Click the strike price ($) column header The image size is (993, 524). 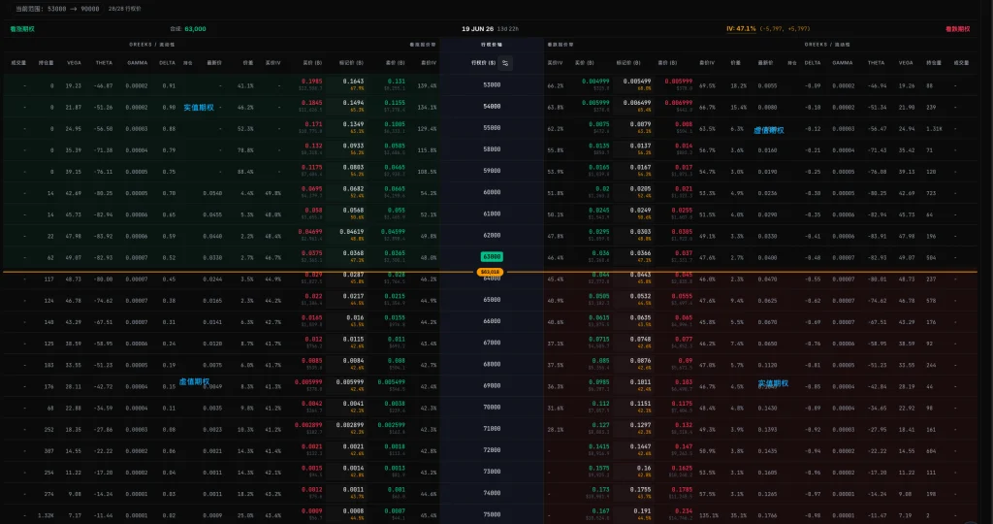click(x=483, y=63)
